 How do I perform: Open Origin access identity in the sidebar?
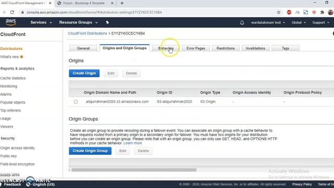pos(17,148)
